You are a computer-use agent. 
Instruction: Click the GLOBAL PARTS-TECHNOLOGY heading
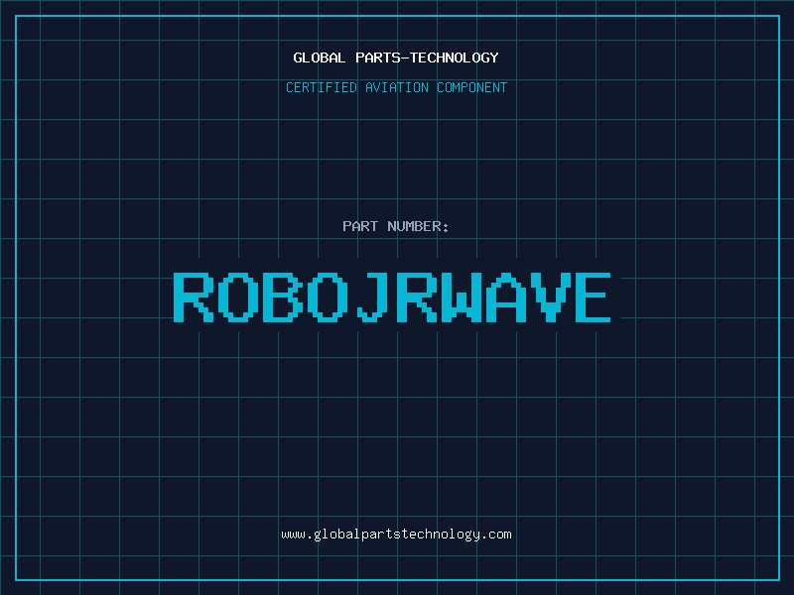coord(396,58)
